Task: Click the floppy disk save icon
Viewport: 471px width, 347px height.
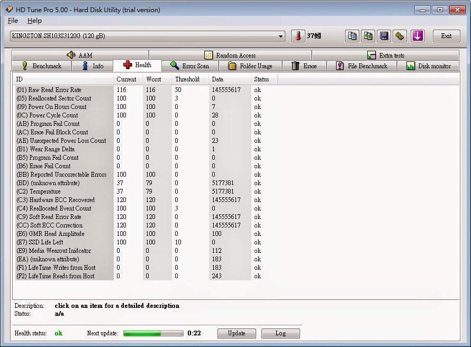Action: (x=384, y=36)
